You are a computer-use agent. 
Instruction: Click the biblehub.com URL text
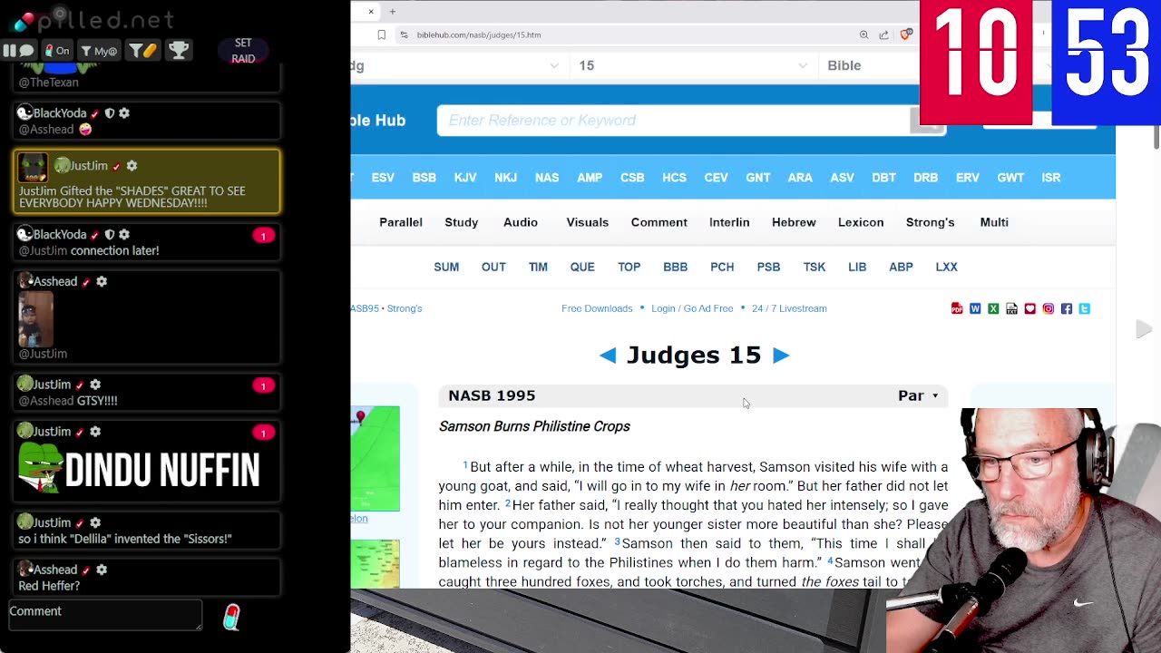point(479,34)
